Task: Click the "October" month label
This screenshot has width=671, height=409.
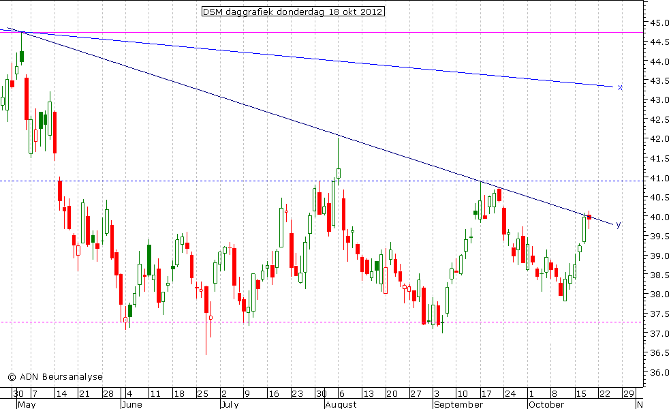Action: (x=546, y=405)
